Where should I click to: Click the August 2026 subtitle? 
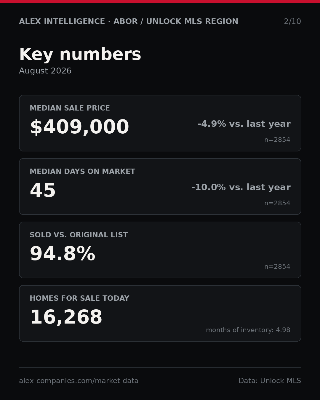(45, 71)
